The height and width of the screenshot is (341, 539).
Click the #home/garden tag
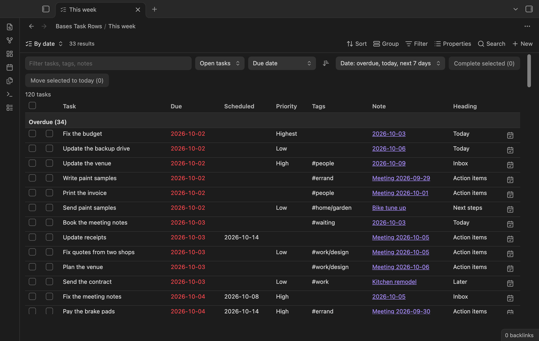pyautogui.click(x=331, y=208)
